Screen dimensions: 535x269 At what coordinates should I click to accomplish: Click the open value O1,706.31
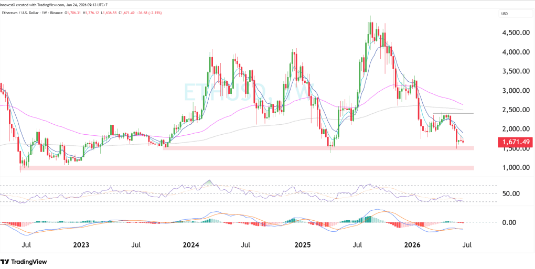pyautogui.click(x=73, y=13)
